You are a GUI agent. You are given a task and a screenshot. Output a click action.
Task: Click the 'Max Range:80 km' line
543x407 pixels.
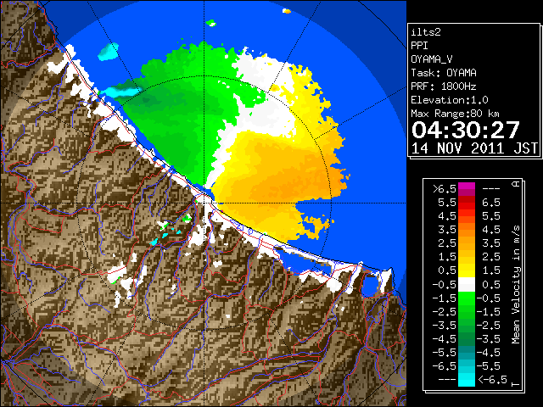click(456, 114)
